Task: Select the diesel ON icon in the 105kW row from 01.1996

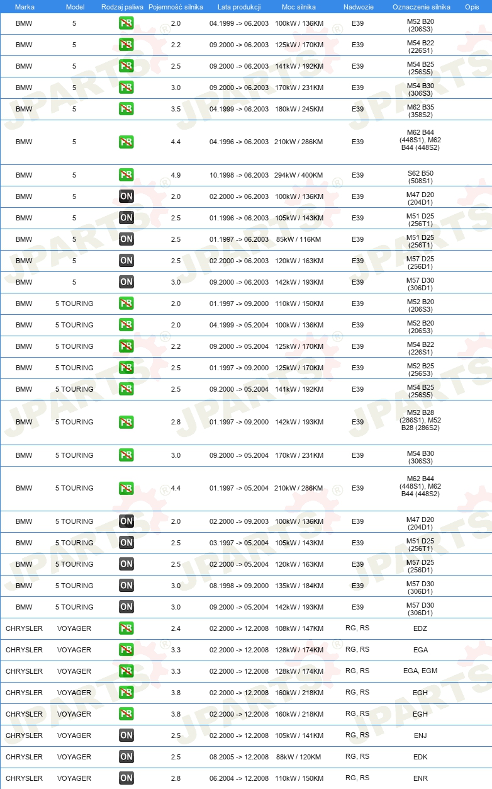Action: (126, 218)
